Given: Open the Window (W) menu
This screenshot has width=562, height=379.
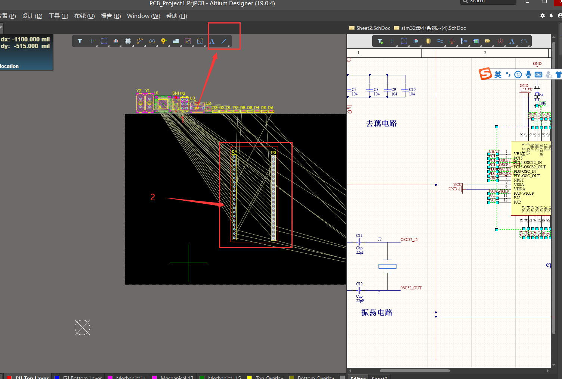Looking at the screenshot, I should [143, 16].
